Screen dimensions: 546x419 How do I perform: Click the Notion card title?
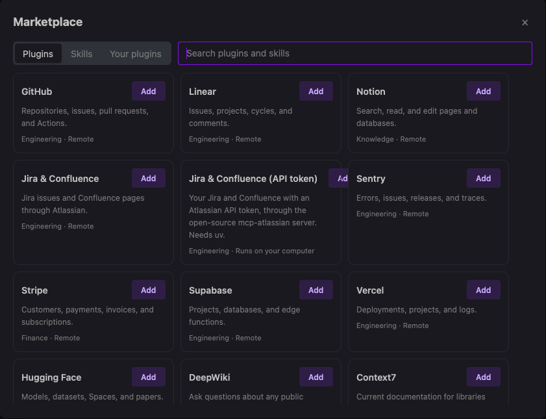[371, 92]
